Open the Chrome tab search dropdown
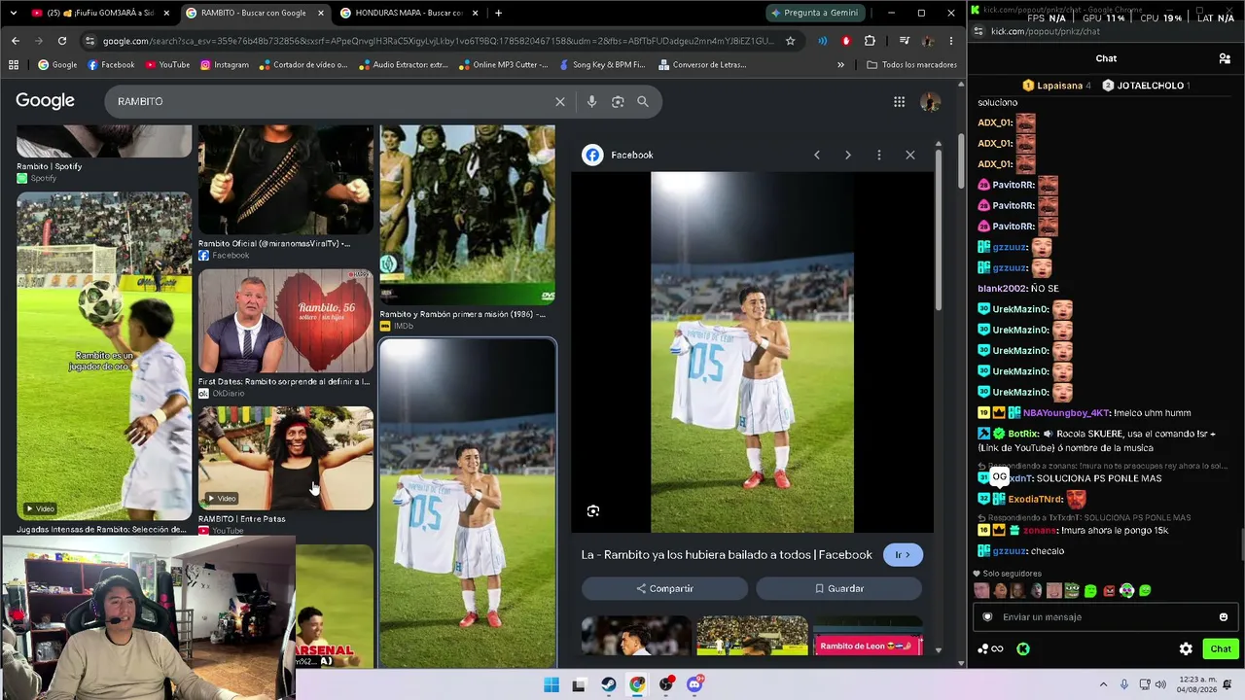Screen dimensions: 1245x700 pyautogui.click(x=13, y=13)
